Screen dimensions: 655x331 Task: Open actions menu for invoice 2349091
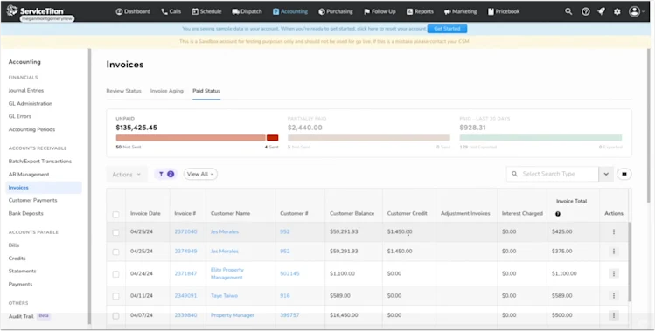pyautogui.click(x=614, y=295)
